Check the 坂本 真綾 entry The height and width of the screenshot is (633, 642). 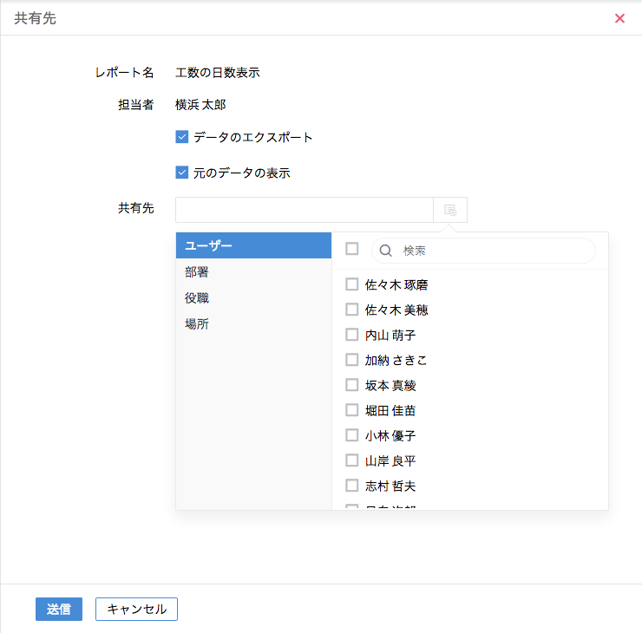tap(352, 384)
